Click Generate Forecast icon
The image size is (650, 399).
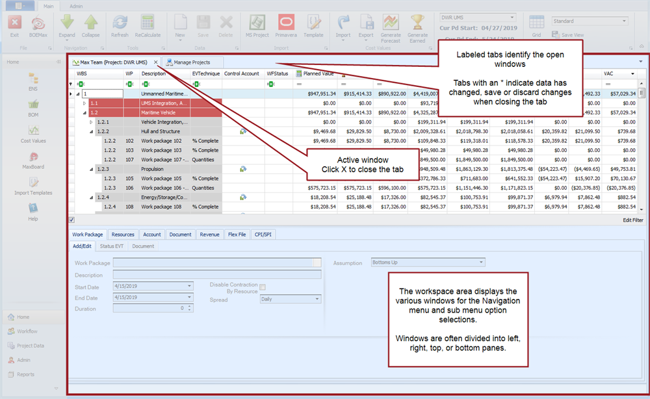click(391, 25)
